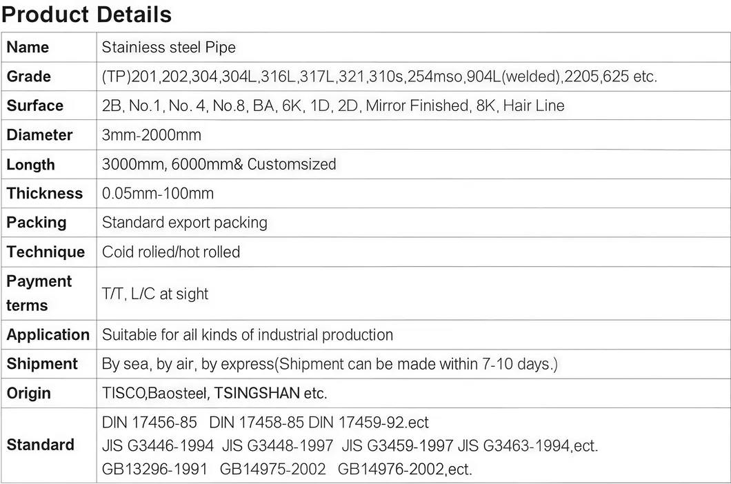Image resolution: width=731 pixels, height=484 pixels.
Task: Click the TISCO,Baosteel, TSINGSHAN origin text
Action: 214,393
